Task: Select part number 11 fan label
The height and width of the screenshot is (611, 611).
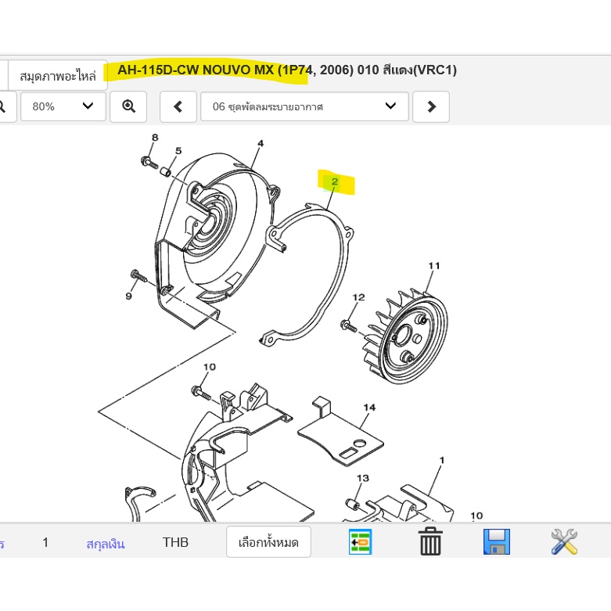Action: click(434, 267)
